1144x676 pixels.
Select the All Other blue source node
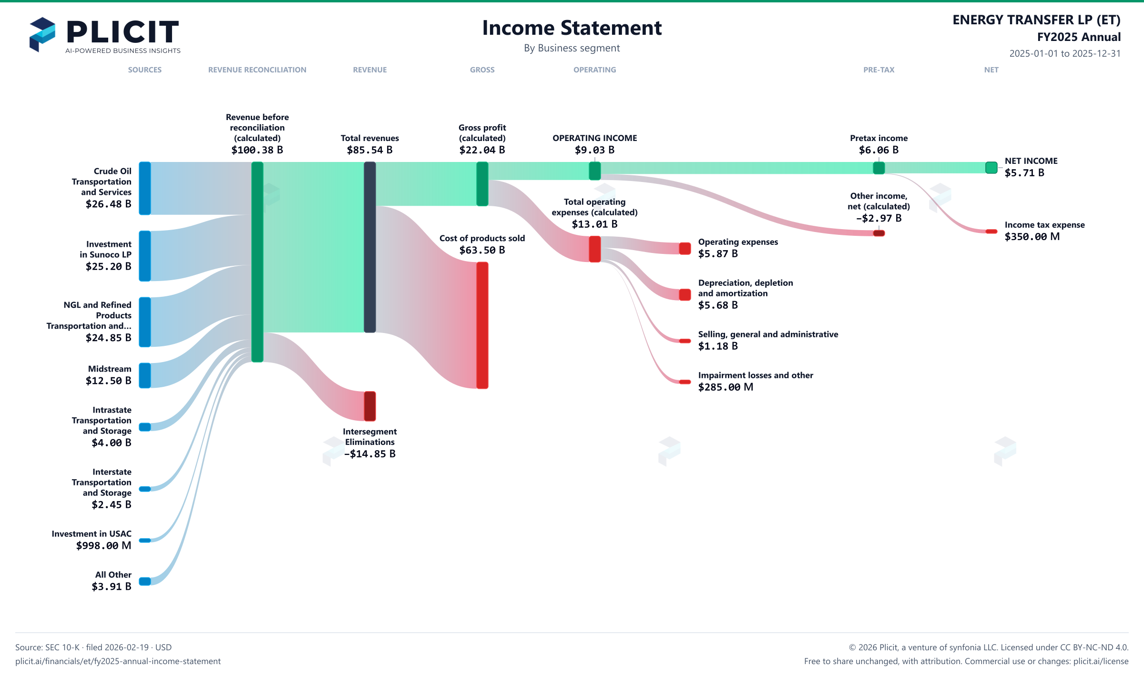(145, 581)
